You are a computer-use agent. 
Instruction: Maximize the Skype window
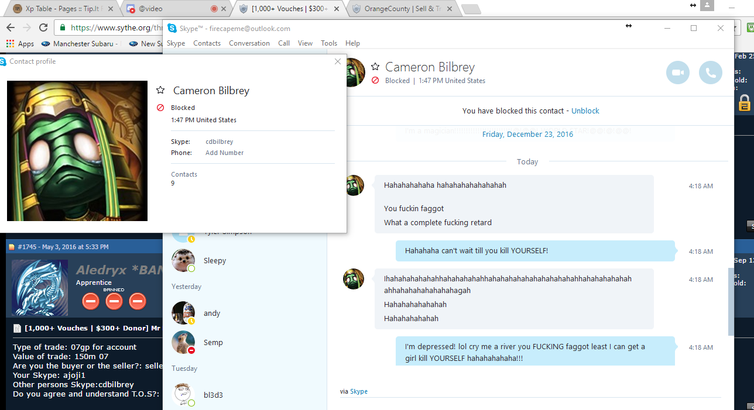[x=694, y=28]
